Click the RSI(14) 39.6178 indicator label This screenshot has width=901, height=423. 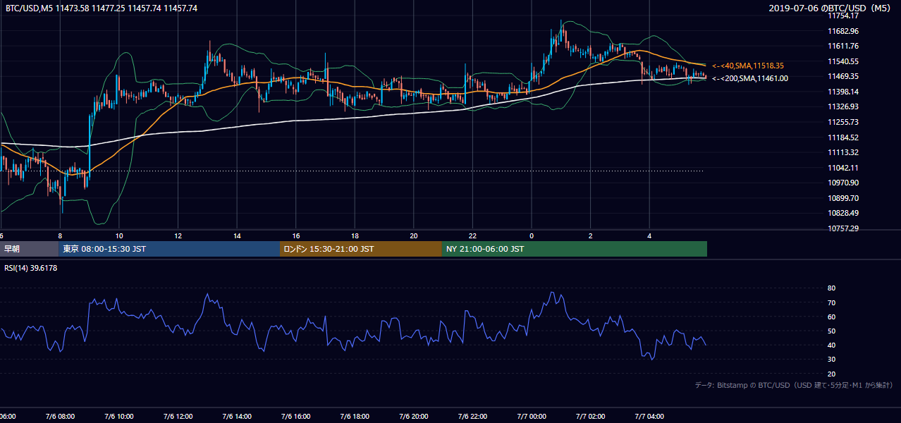pyautogui.click(x=31, y=268)
